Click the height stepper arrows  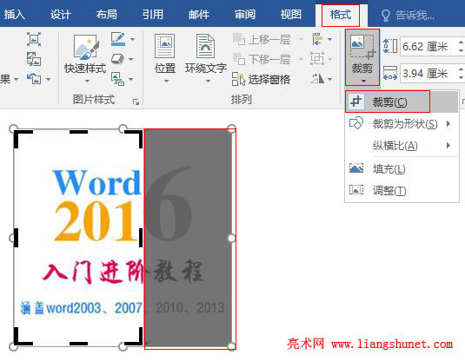coord(462,47)
